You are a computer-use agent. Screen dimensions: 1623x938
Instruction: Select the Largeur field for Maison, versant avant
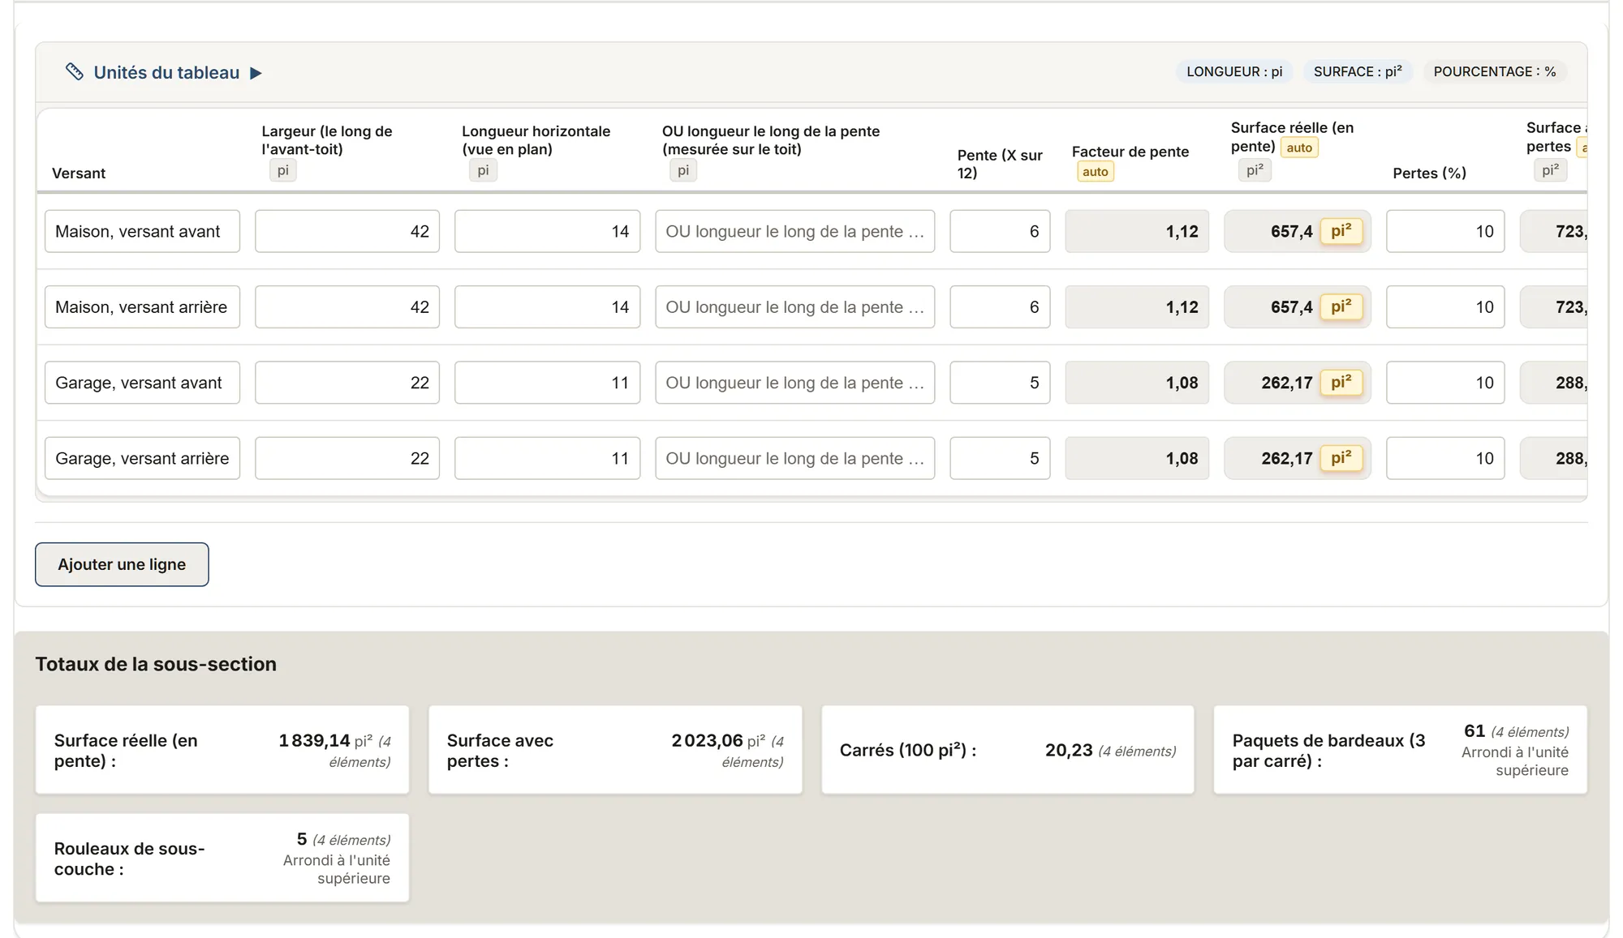[347, 231]
